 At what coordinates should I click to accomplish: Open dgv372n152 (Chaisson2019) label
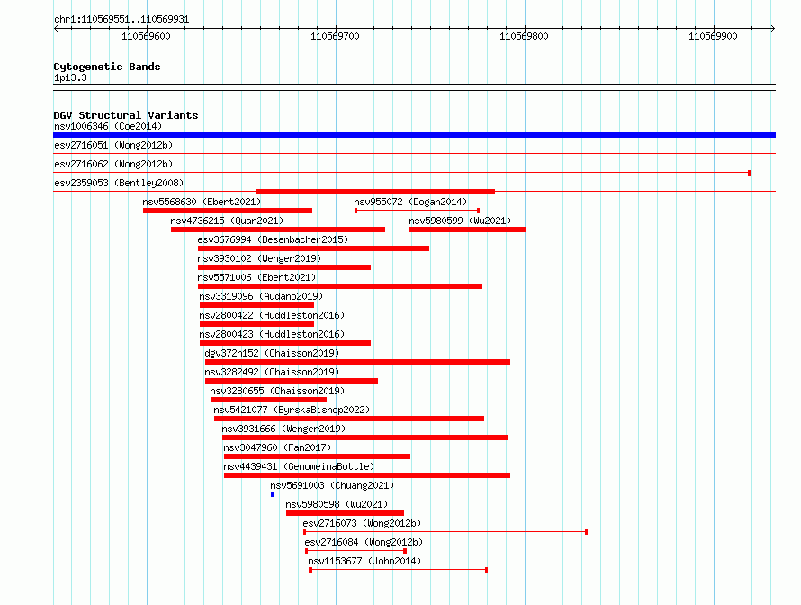point(272,353)
